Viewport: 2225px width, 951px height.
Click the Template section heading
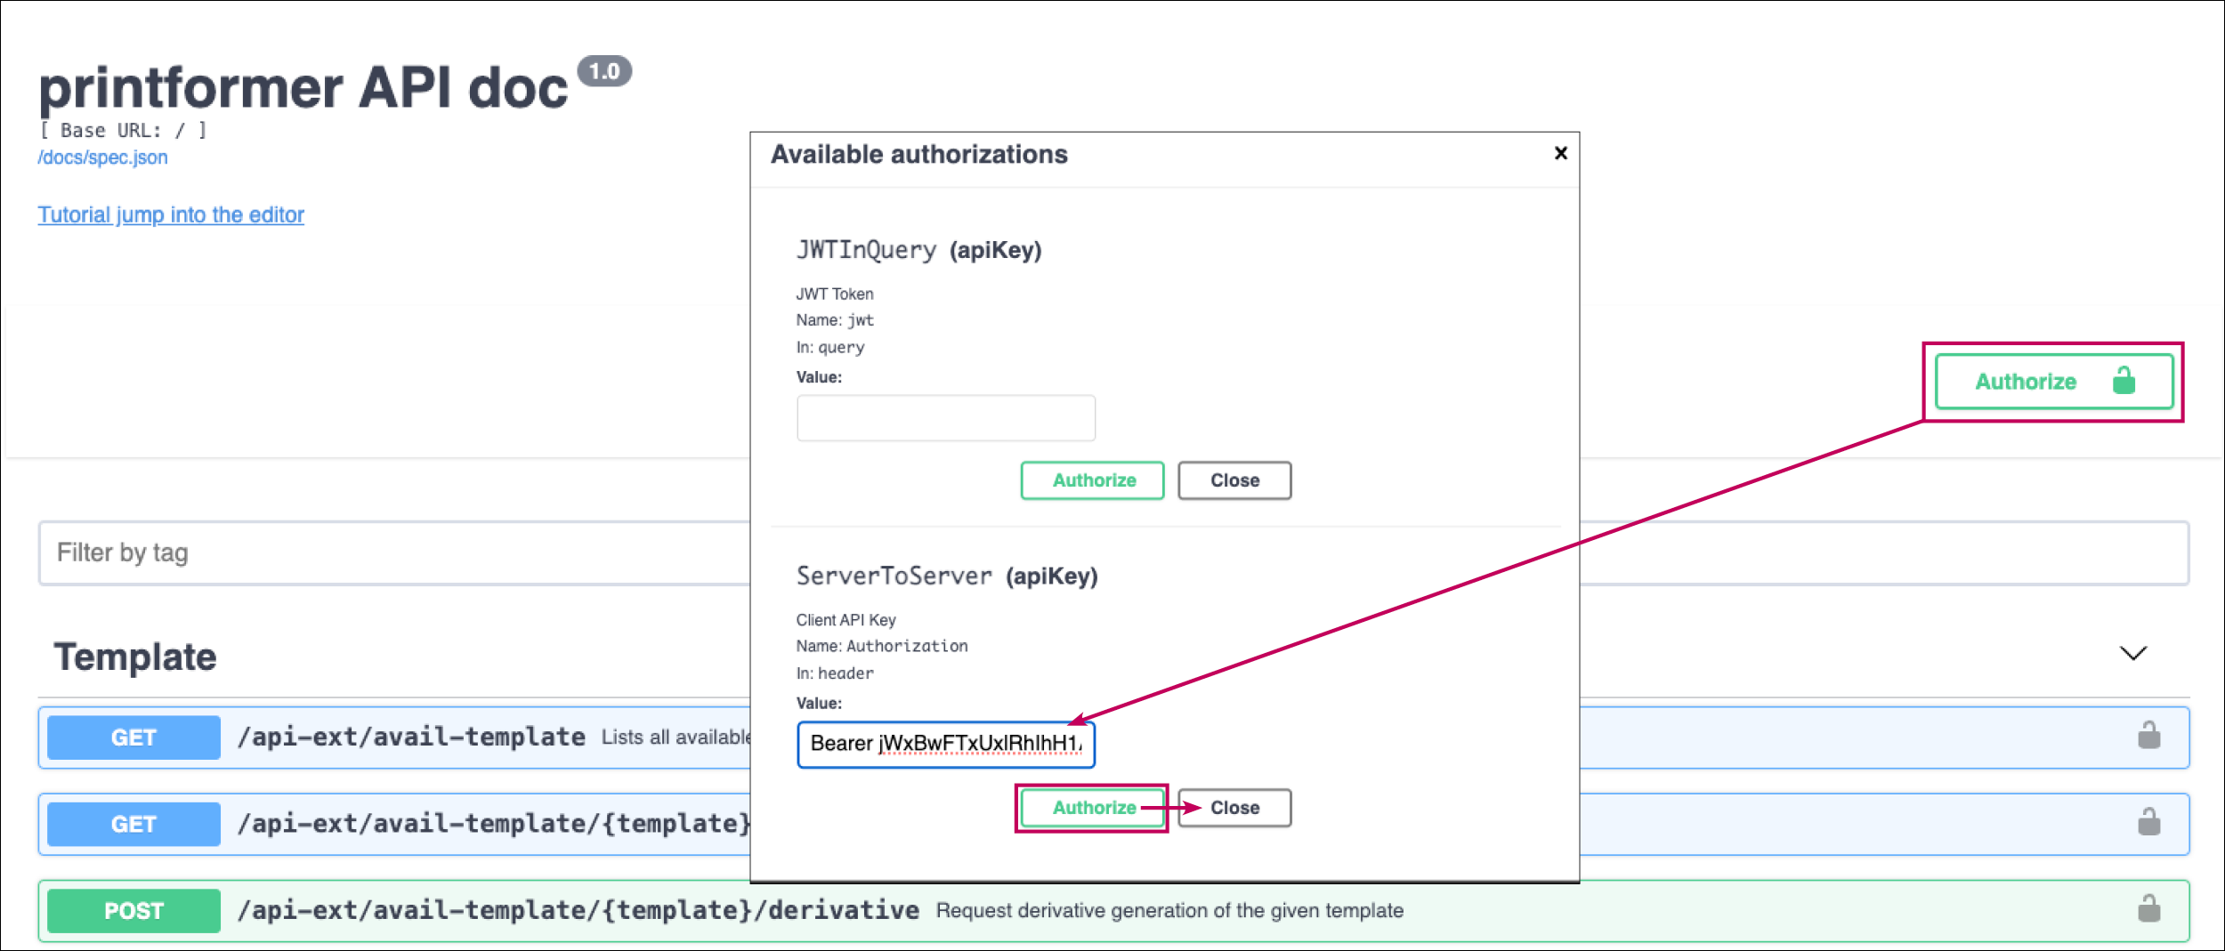coord(135,657)
